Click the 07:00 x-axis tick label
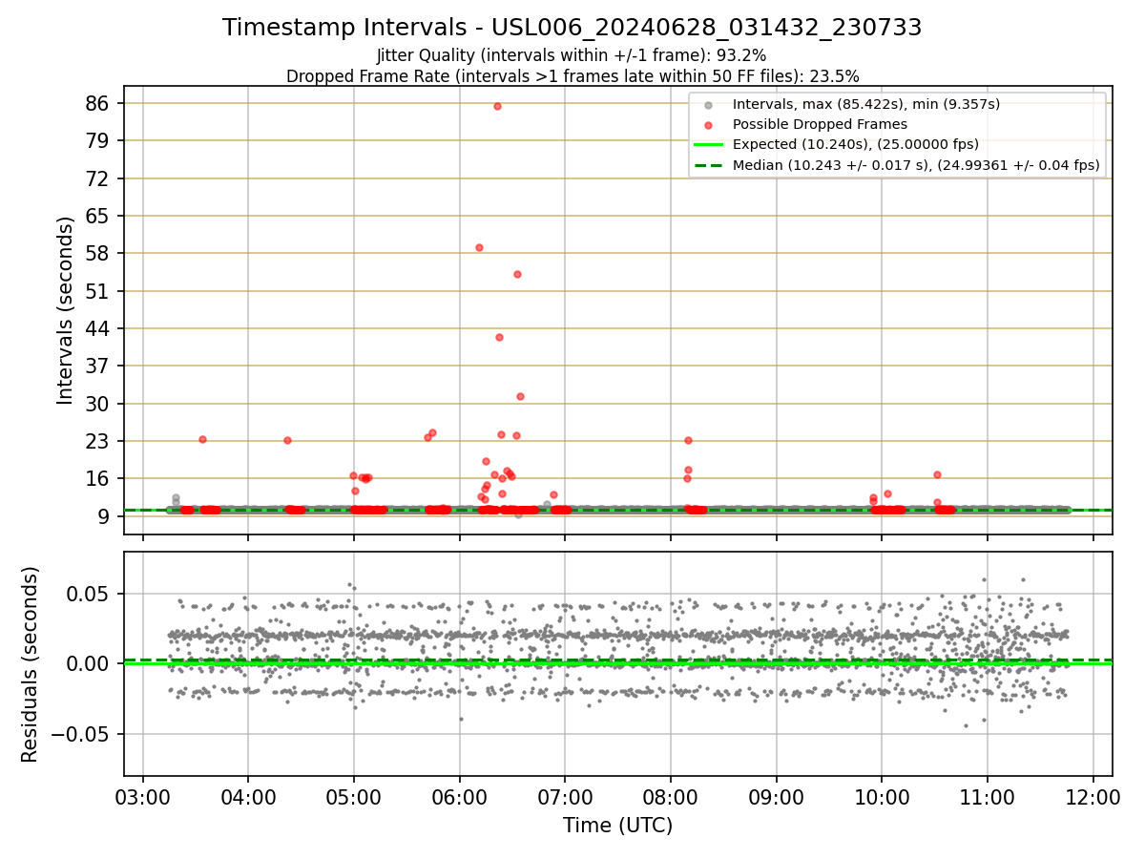Image resolution: width=1145 pixels, height=859 pixels. (565, 795)
